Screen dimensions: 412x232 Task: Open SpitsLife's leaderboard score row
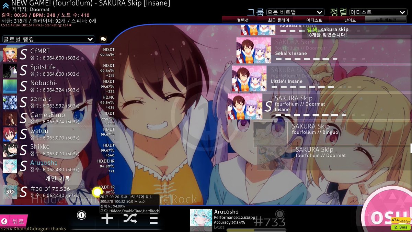(x=58, y=70)
